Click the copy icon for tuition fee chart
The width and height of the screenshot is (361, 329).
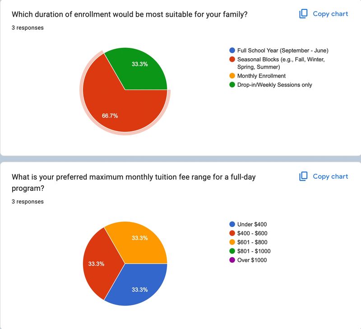coord(303,176)
